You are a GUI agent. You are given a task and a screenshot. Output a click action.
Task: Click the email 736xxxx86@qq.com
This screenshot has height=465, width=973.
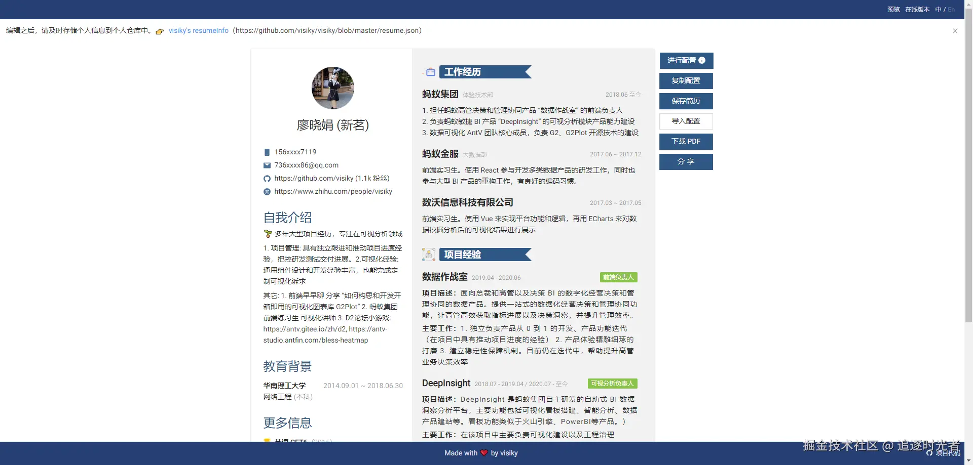[x=307, y=165]
